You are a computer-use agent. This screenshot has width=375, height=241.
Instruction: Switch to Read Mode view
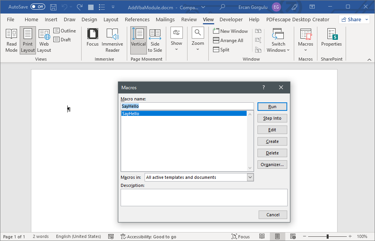(11, 40)
